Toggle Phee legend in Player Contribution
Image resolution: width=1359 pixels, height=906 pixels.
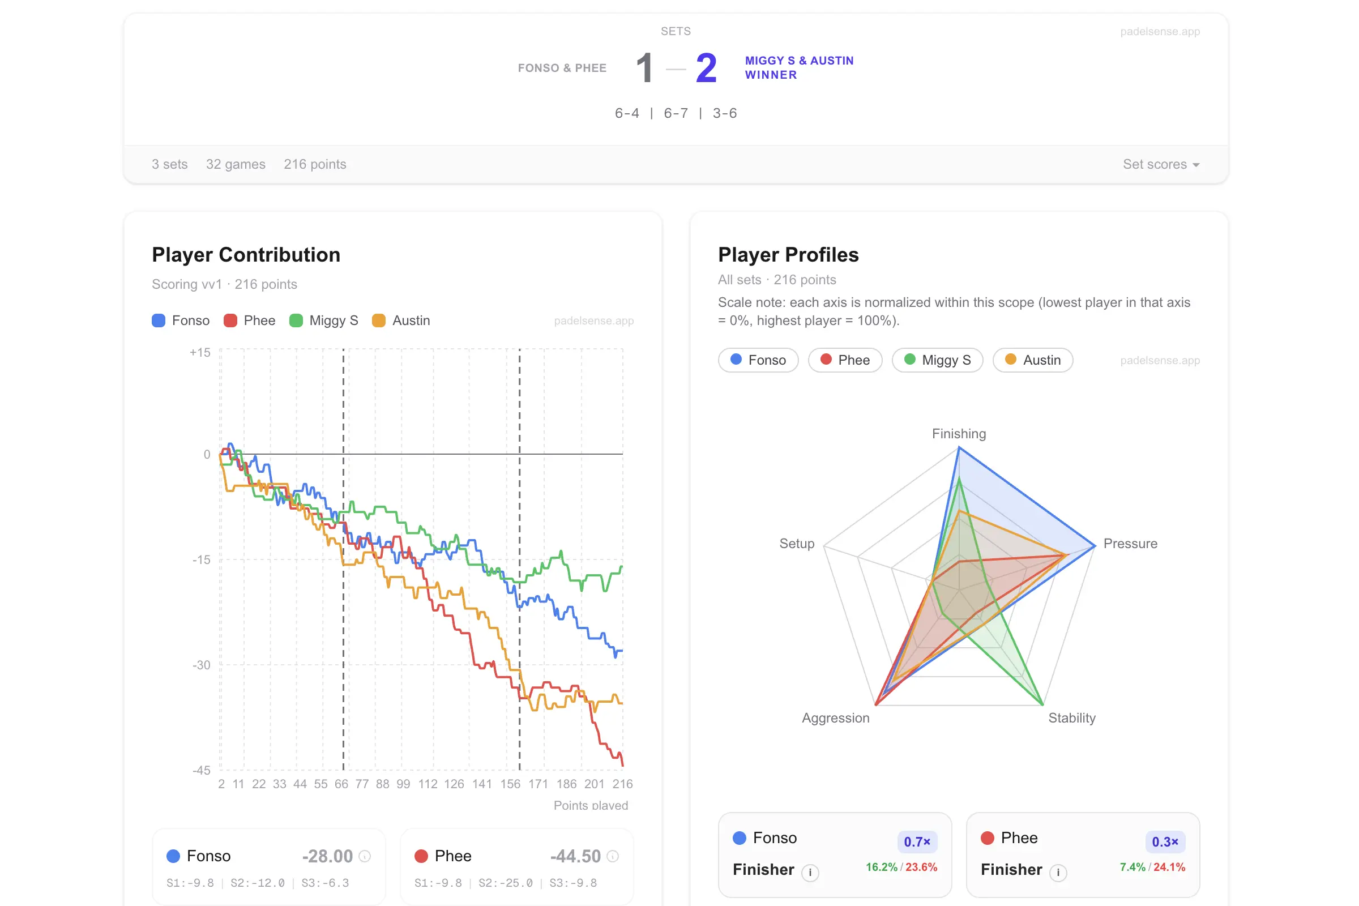(250, 320)
